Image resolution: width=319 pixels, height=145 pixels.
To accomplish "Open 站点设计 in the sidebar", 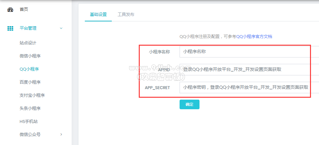I will (28, 43).
